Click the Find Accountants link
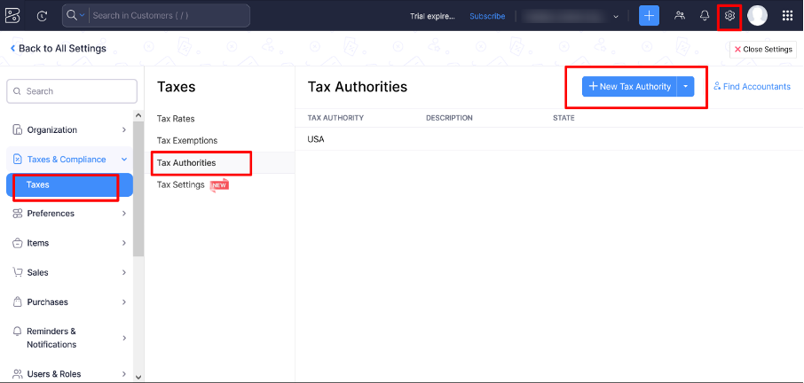 752,87
